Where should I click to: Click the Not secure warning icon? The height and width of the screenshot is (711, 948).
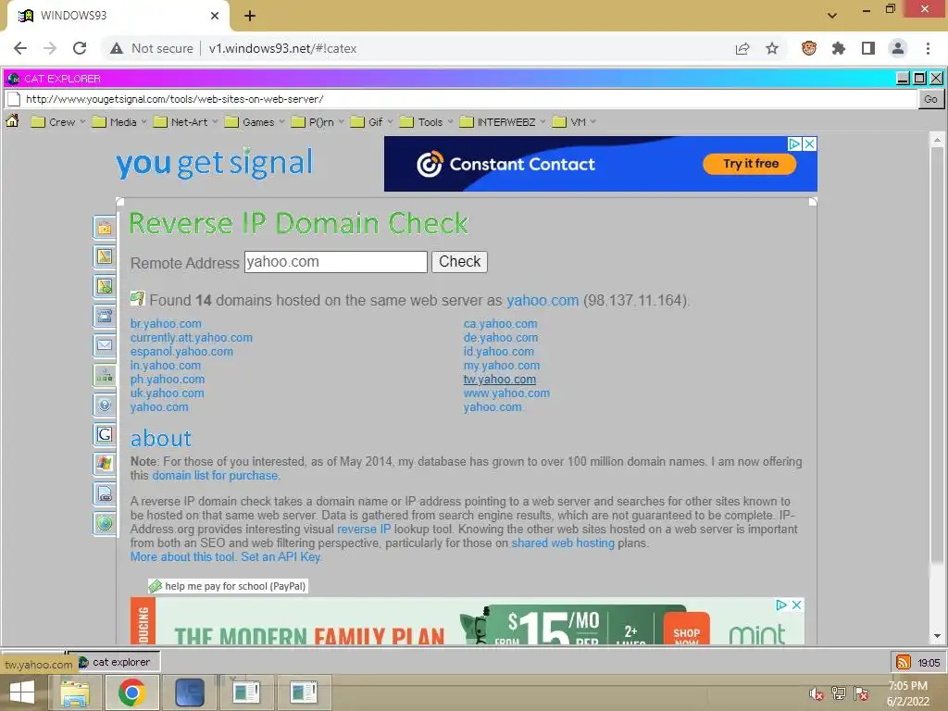point(117,48)
